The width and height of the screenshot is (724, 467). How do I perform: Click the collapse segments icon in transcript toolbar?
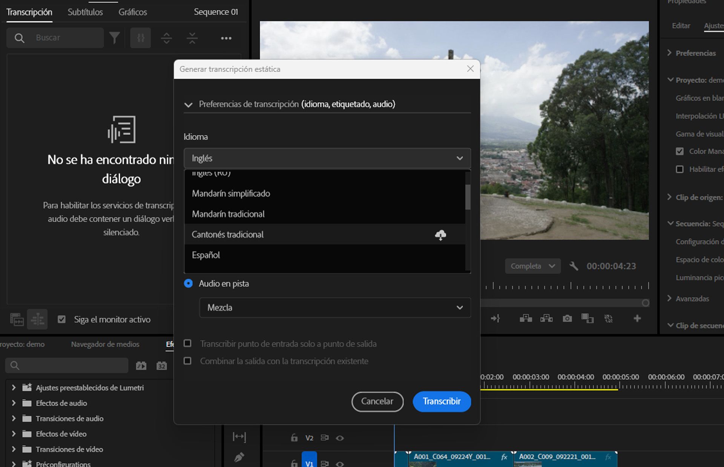[192, 38]
